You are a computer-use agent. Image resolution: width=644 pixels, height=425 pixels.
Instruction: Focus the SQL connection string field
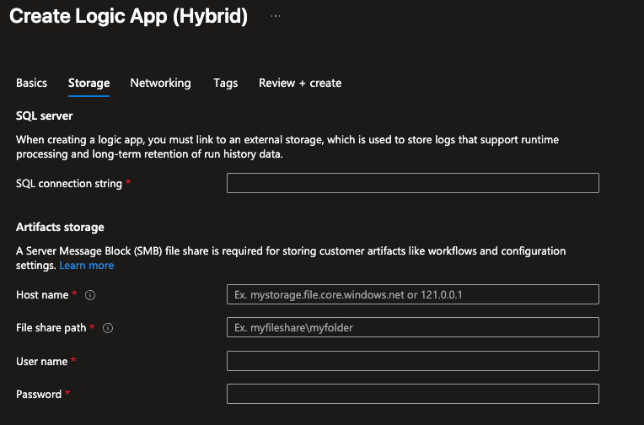413,183
